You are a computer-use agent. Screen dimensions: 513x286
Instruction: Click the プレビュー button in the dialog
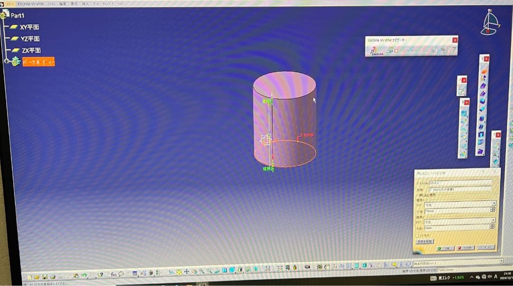(487, 248)
